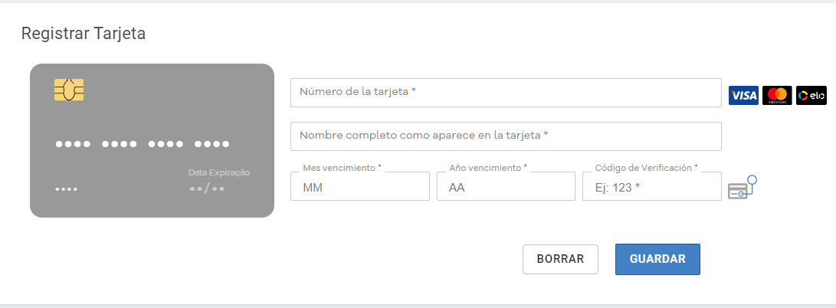Click the BORRAR button
The image size is (836, 308).
560,259
